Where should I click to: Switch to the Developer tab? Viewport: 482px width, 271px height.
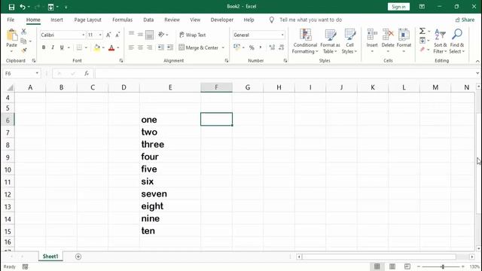(x=221, y=20)
